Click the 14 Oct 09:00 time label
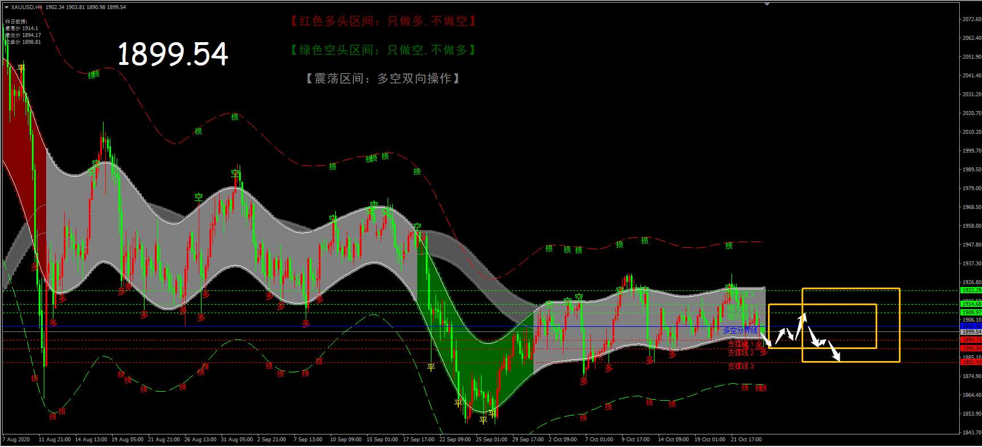The image size is (982, 447). [x=674, y=440]
